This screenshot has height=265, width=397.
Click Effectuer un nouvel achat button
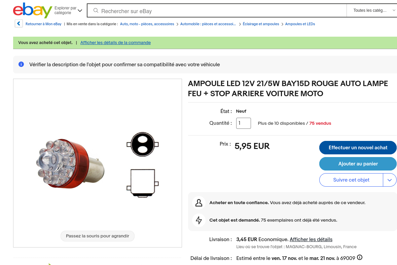pyautogui.click(x=358, y=148)
